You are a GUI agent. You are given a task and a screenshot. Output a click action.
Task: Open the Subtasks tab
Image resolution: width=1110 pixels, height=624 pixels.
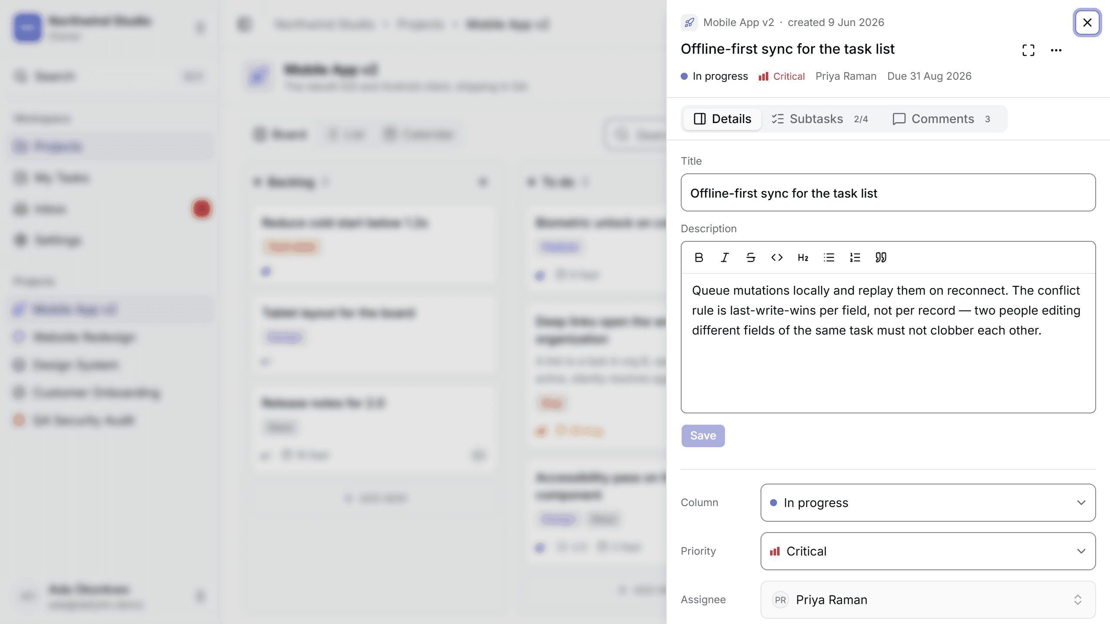click(x=819, y=119)
